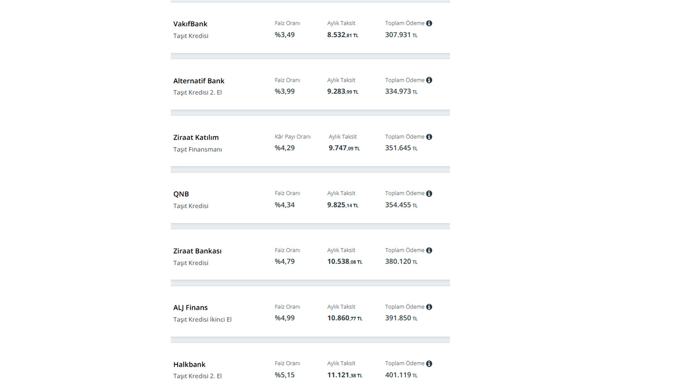Click the ALJ Finans name
The image size is (689, 387).
click(191, 307)
